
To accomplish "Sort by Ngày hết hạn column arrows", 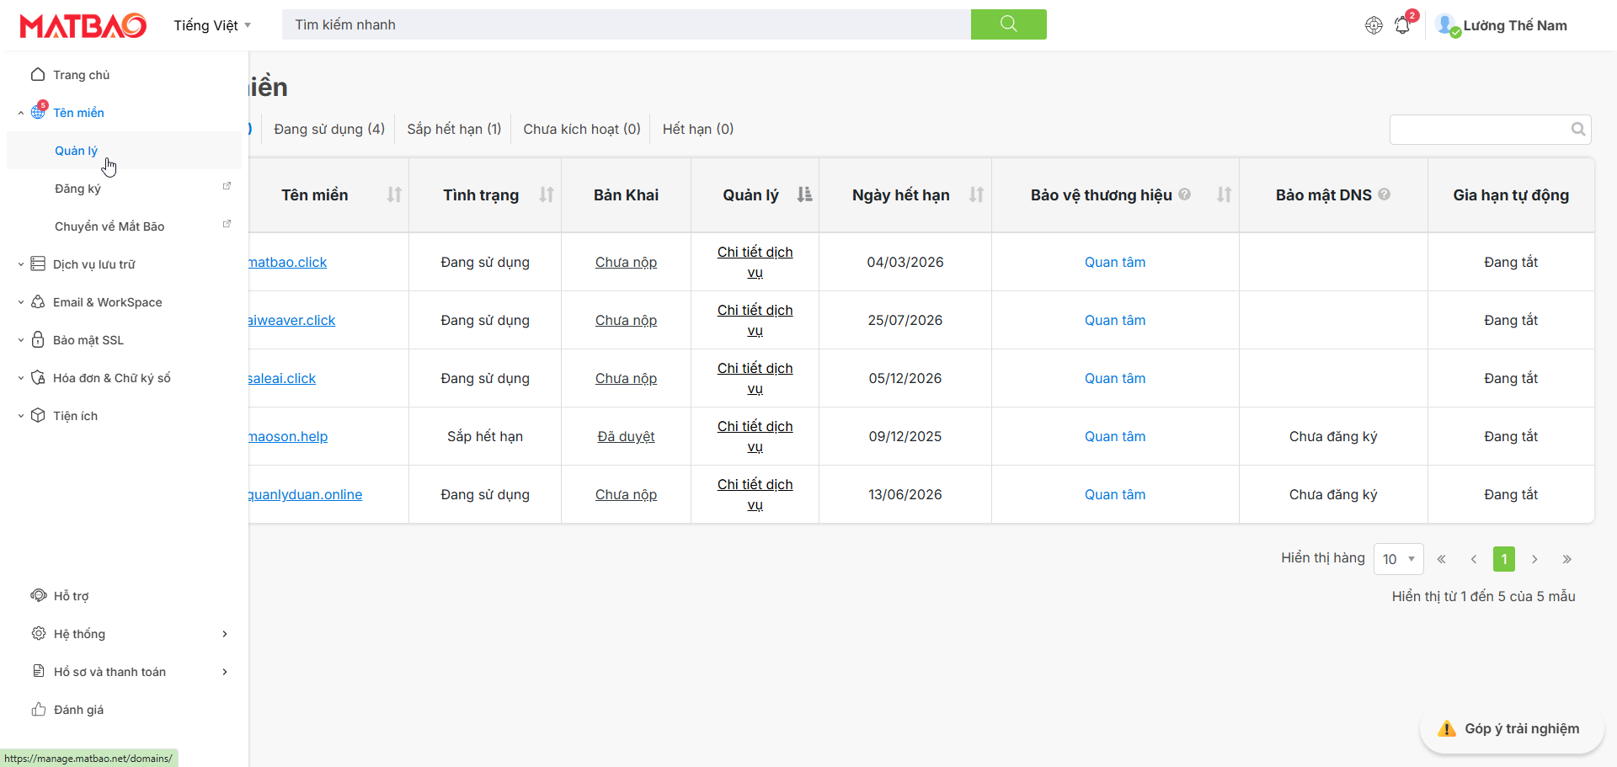I will (x=976, y=195).
